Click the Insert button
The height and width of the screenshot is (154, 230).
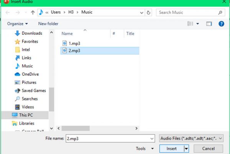[171, 148]
